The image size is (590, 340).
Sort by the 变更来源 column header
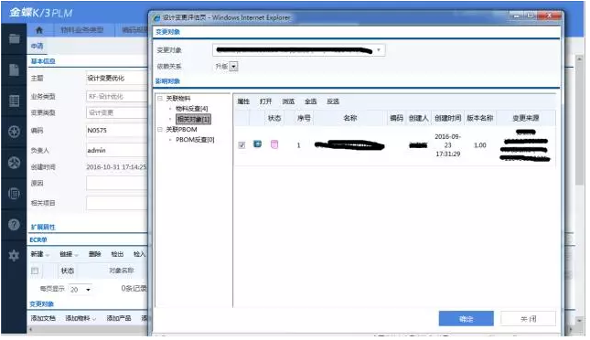[x=526, y=119]
